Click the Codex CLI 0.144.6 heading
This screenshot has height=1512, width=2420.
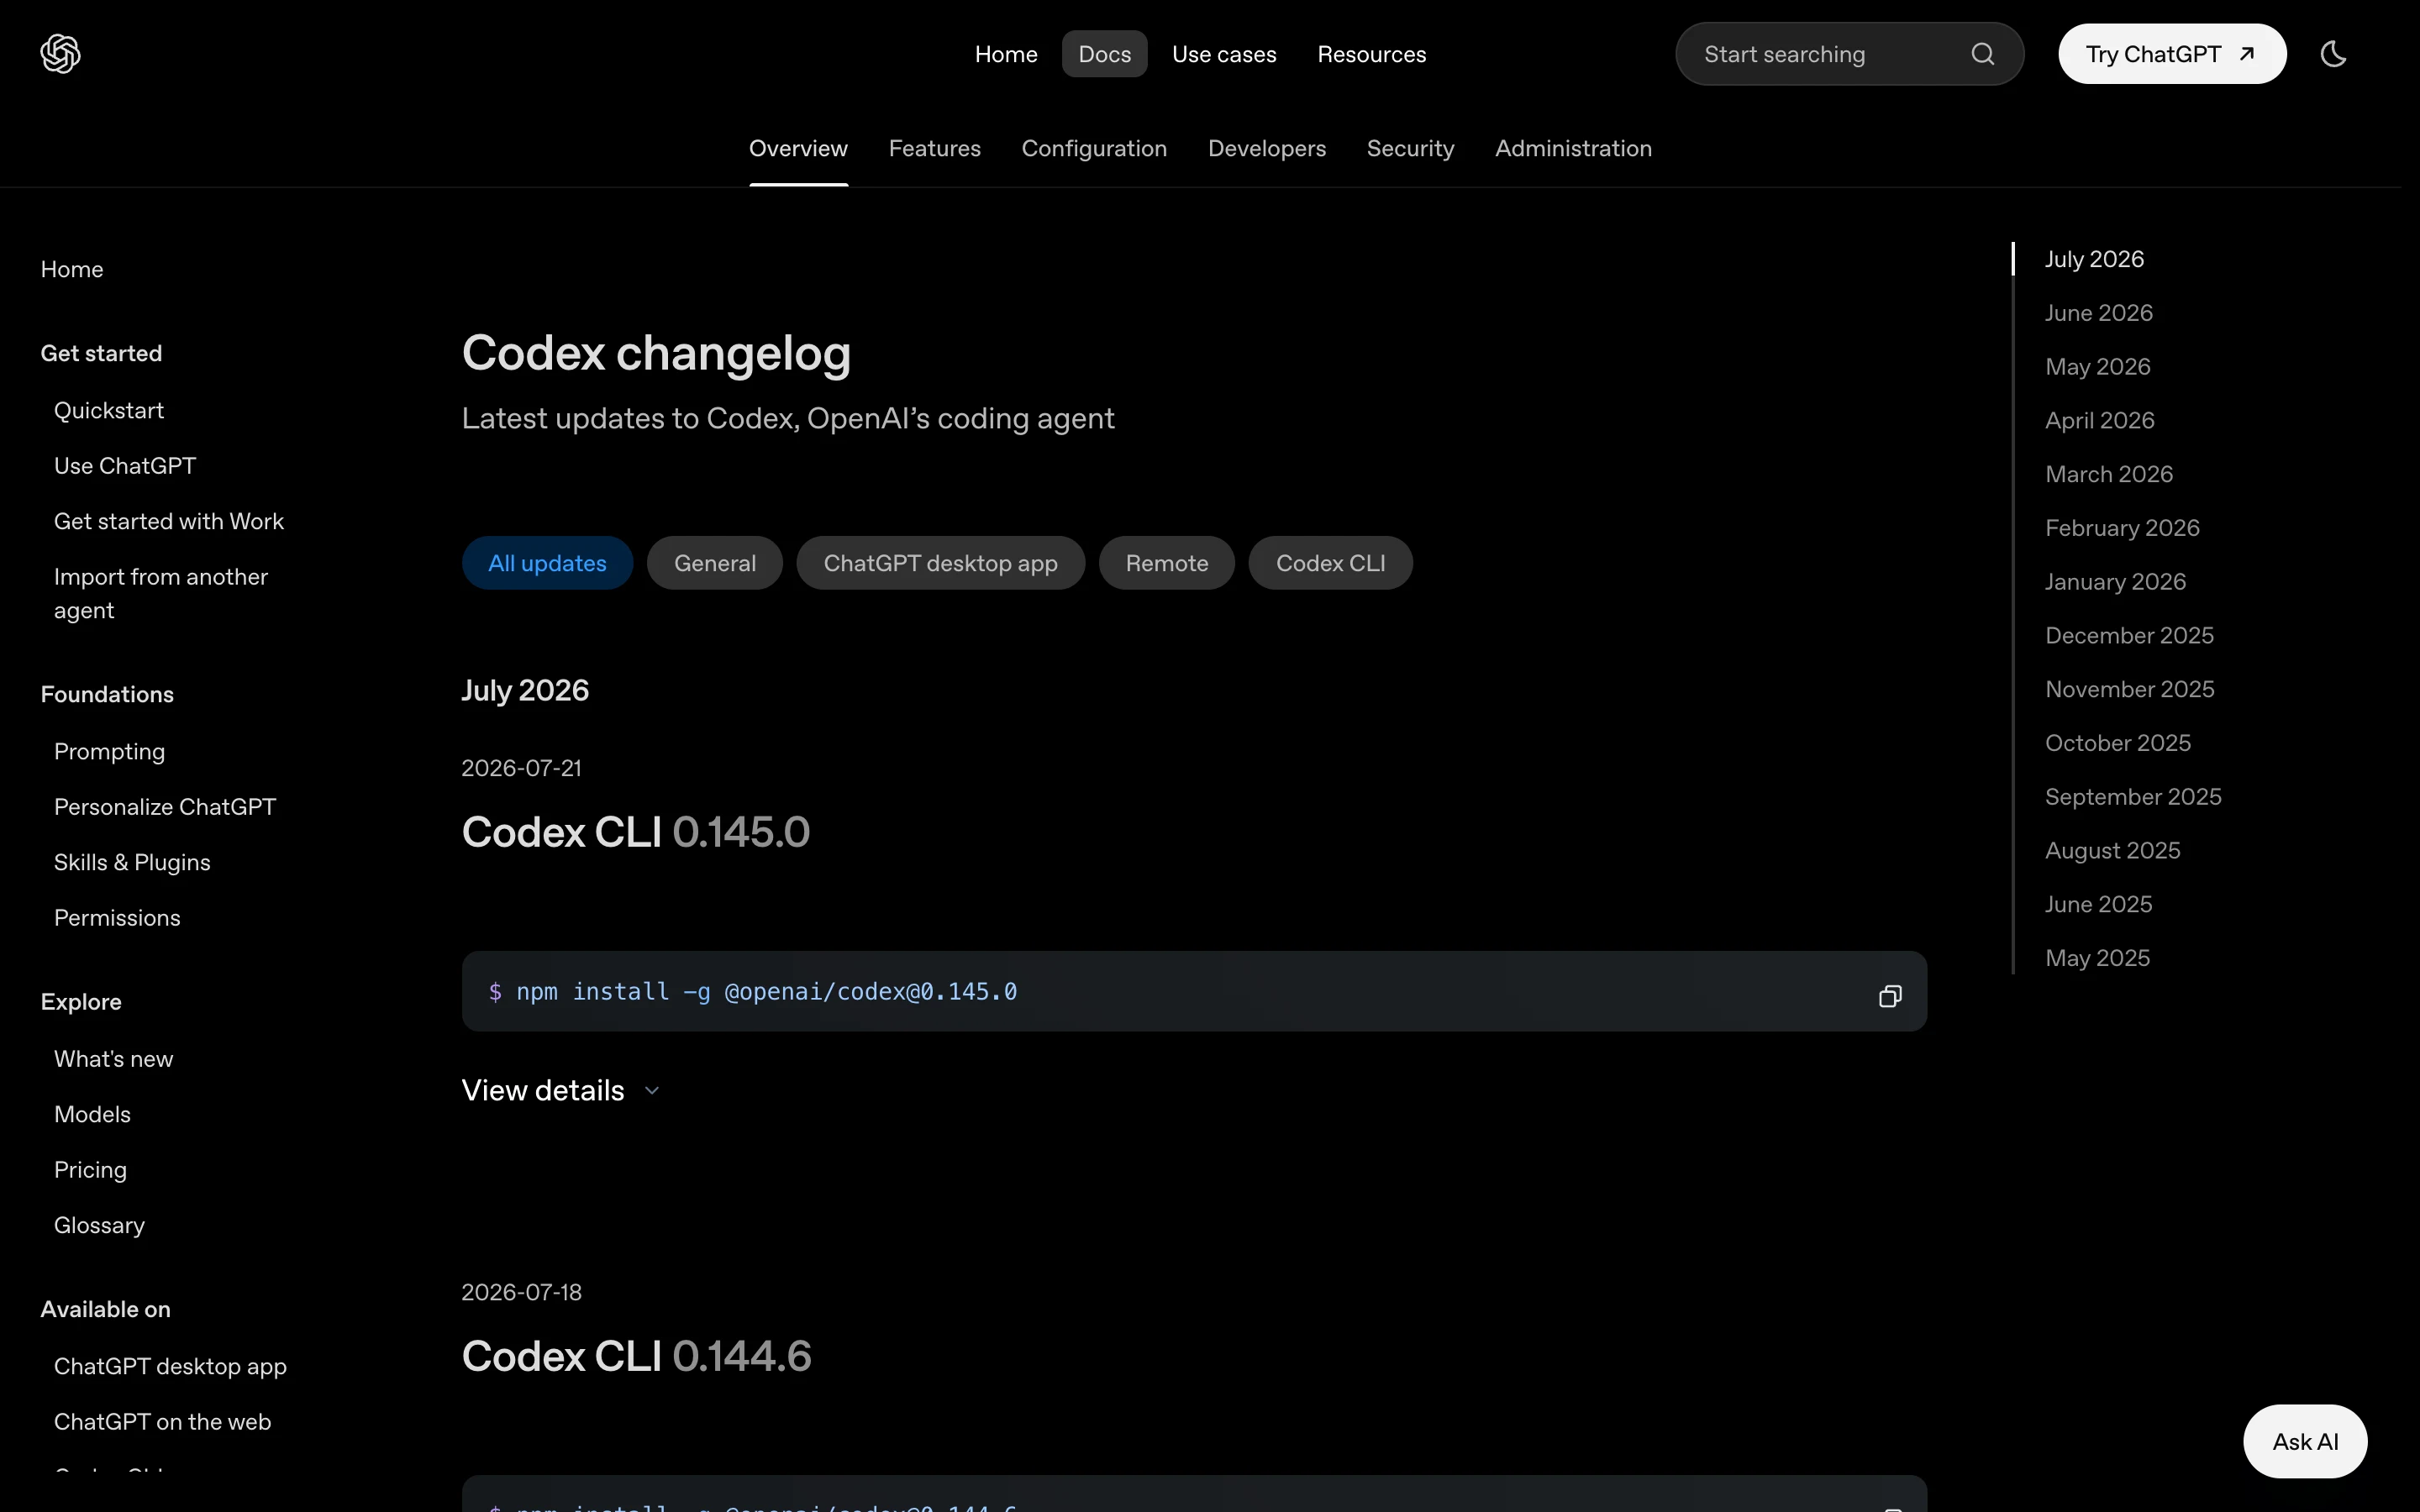click(x=636, y=1356)
